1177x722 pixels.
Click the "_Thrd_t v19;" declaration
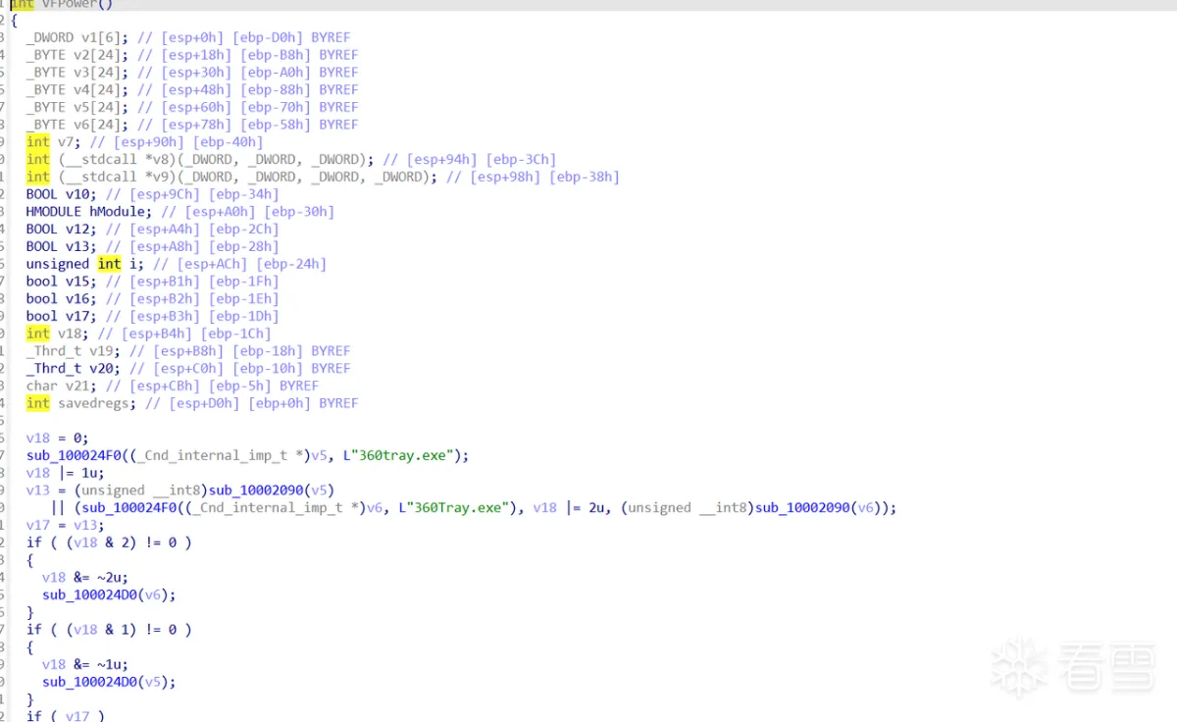pos(74,351)
